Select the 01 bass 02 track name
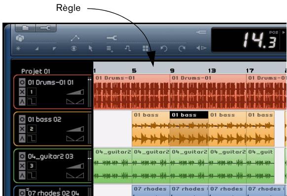The image size is (287, 196). pyautogui.click(x=44, y=119)
